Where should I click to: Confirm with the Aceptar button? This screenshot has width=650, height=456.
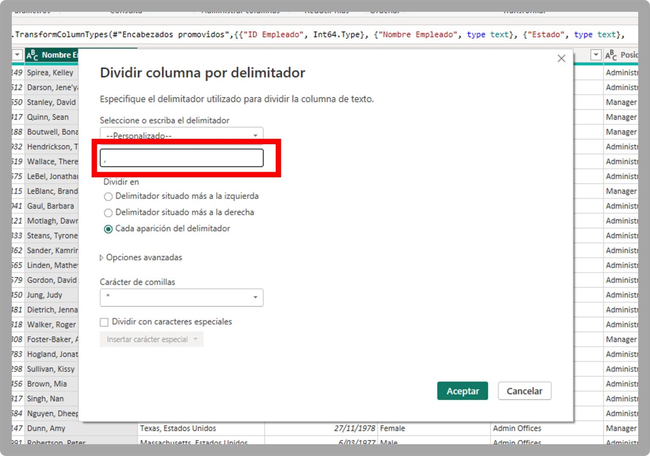click(x=463, y=391)
